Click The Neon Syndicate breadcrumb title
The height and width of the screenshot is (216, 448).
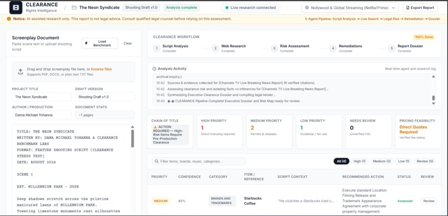(x=99, y=8)
